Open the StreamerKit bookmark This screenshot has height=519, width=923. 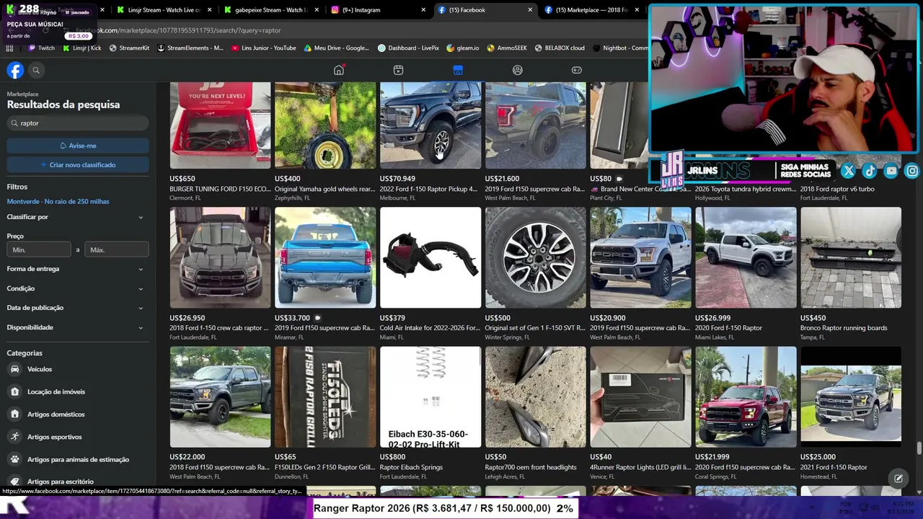coord(129,48)
